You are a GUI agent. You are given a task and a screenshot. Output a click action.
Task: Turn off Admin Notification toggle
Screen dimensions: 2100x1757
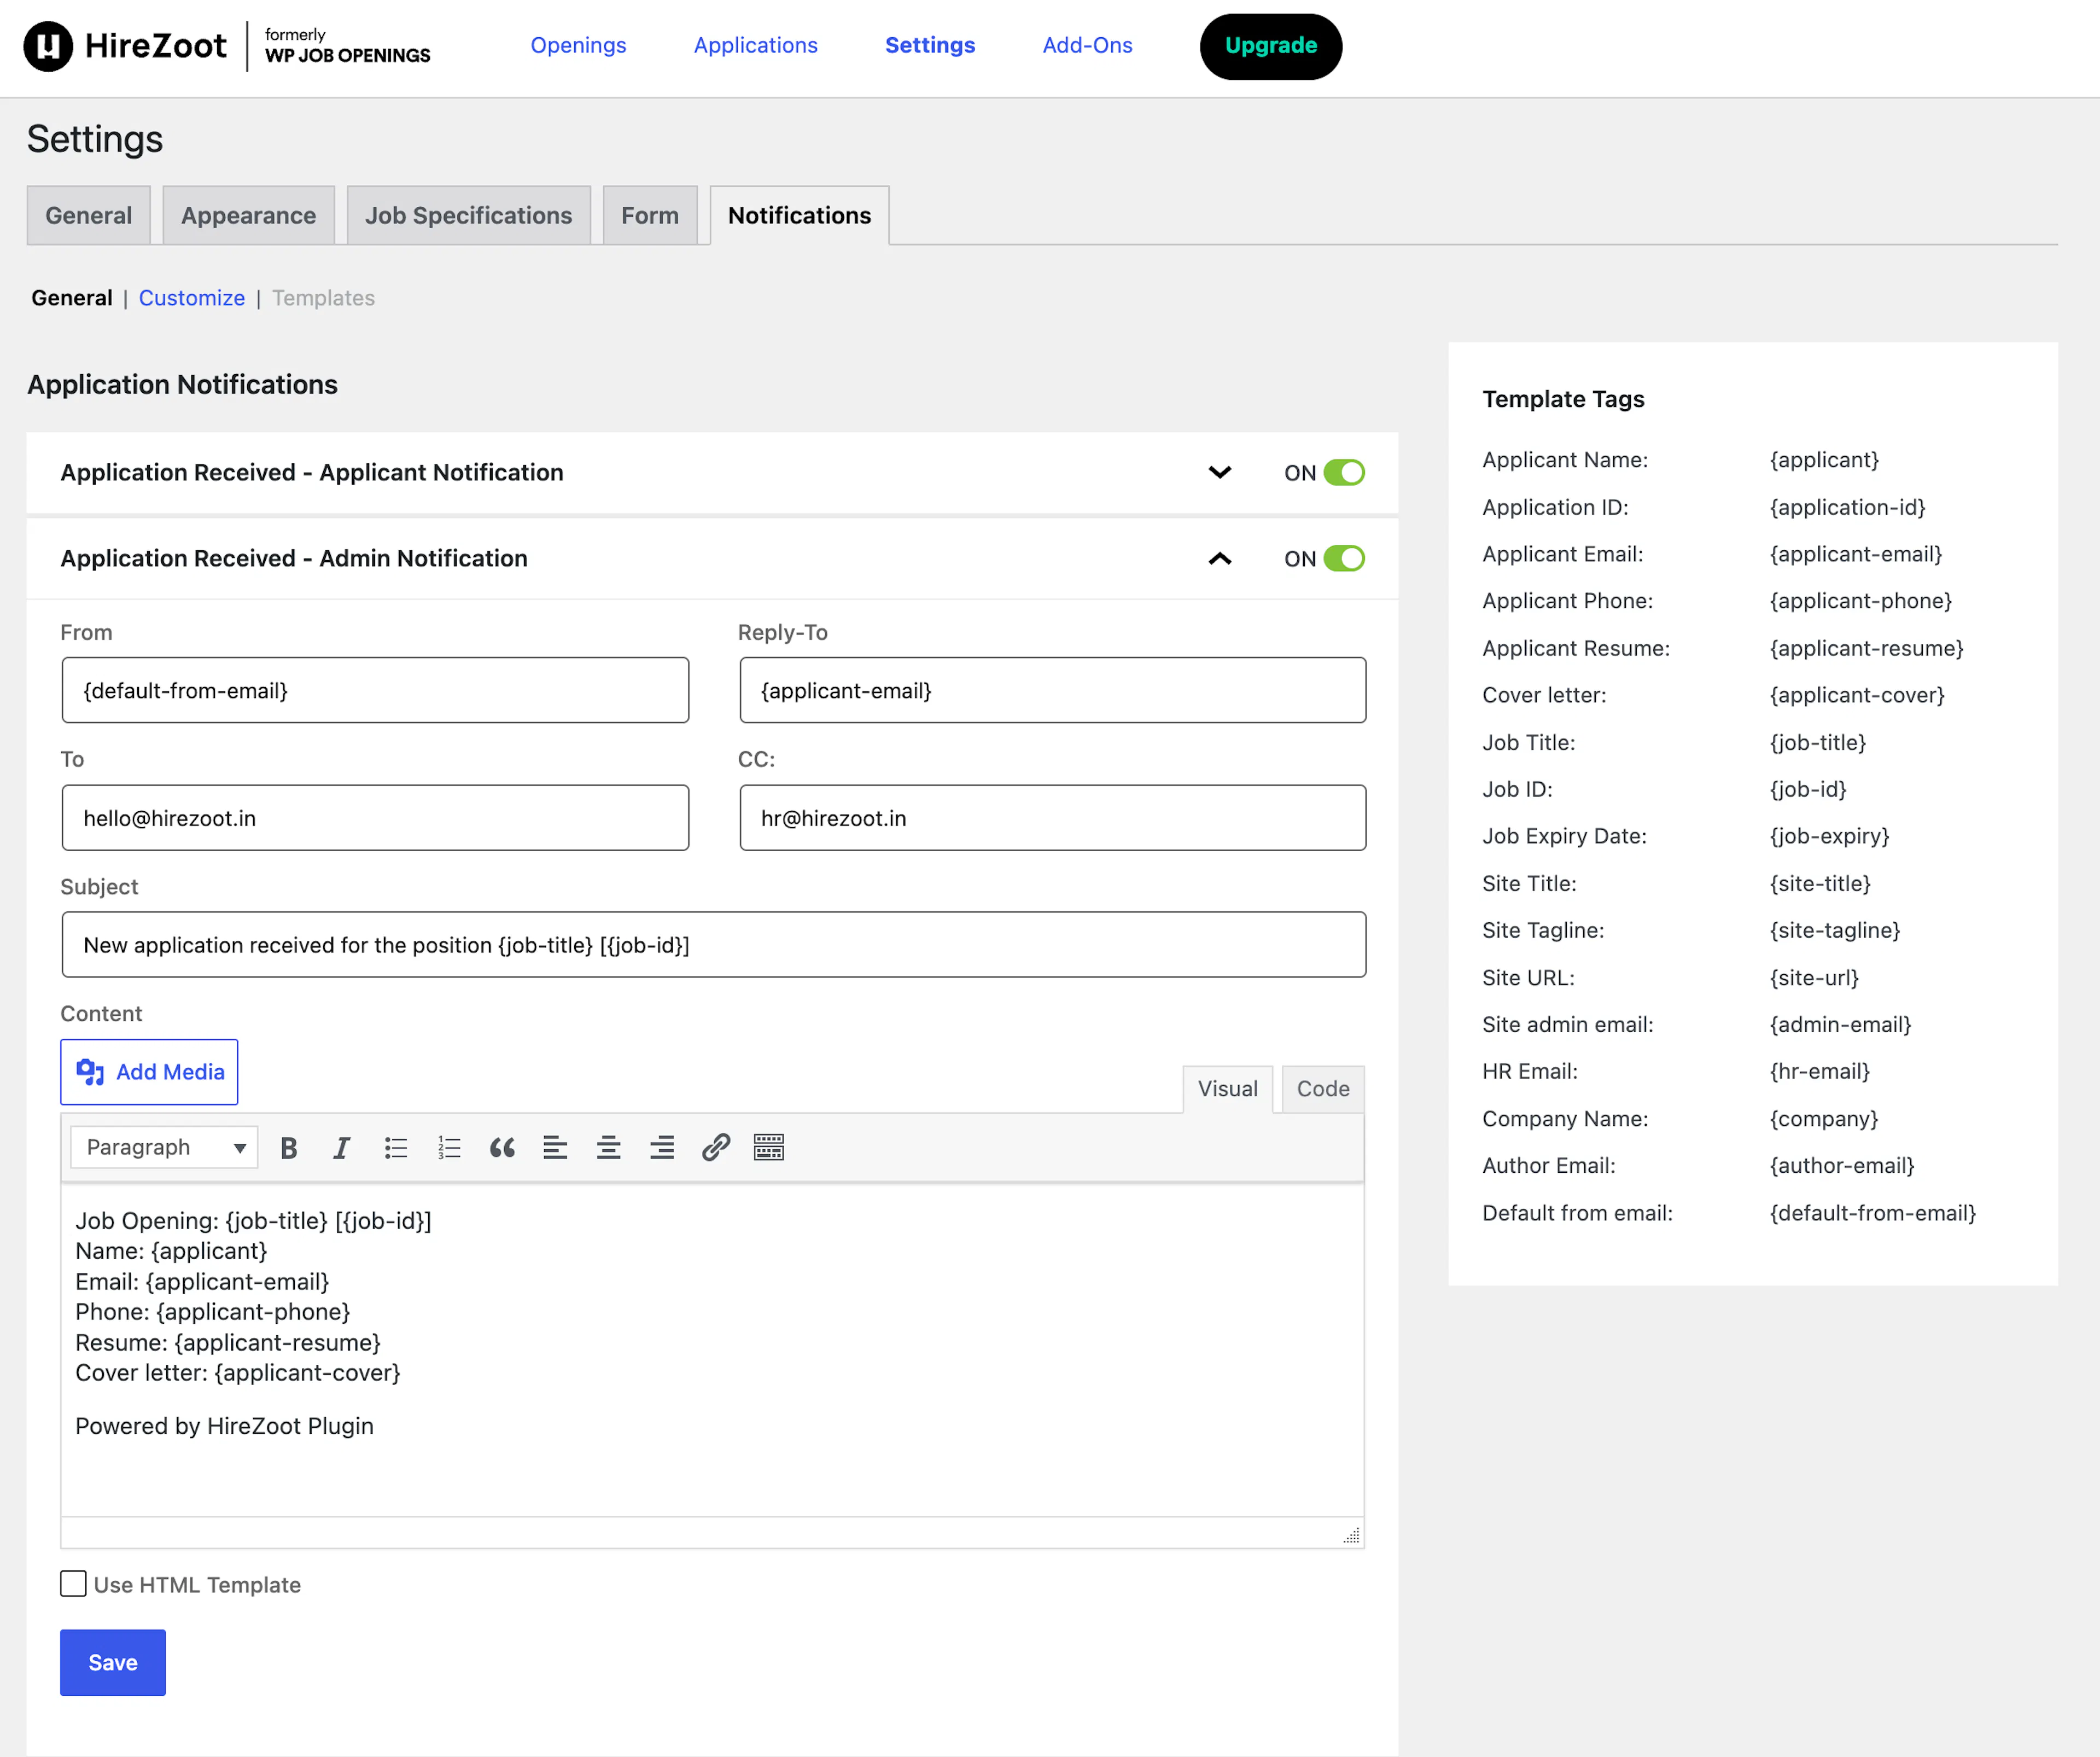[x=1344, y=558]
